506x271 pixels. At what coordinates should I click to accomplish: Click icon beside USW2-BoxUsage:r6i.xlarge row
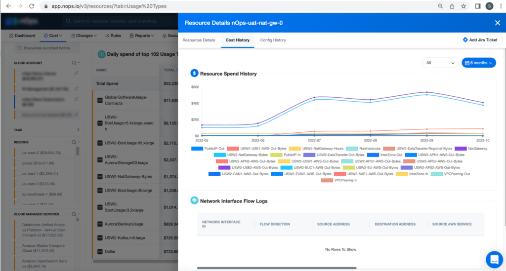(x=100, y=143)
